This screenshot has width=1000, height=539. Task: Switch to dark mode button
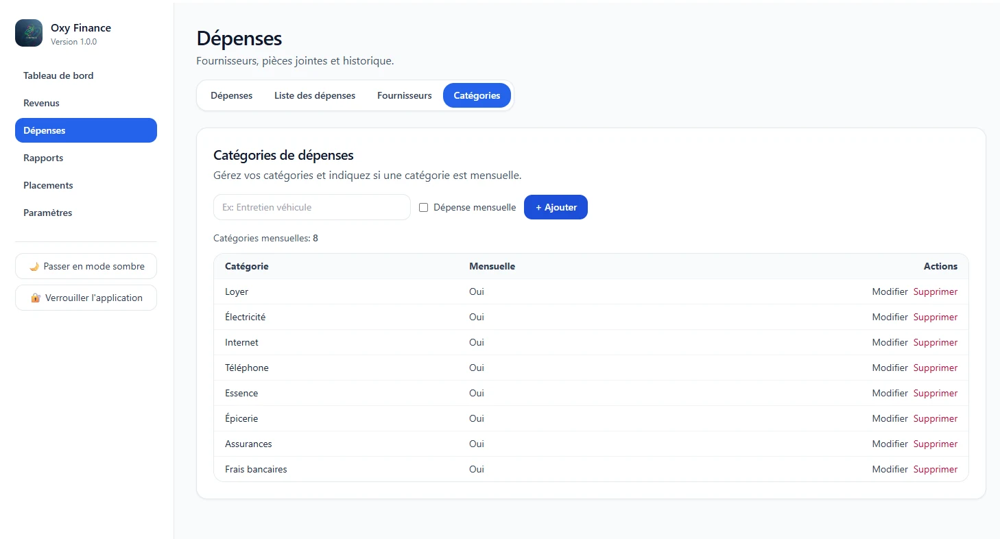[x=86, y=266]
